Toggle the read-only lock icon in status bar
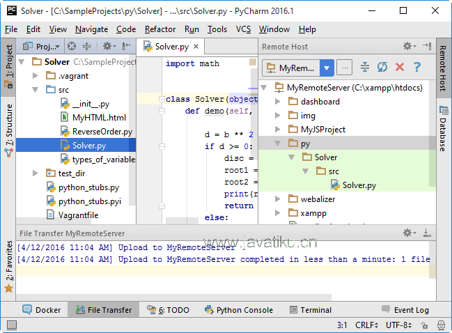 pyautogui.click(x=424, y=325)
